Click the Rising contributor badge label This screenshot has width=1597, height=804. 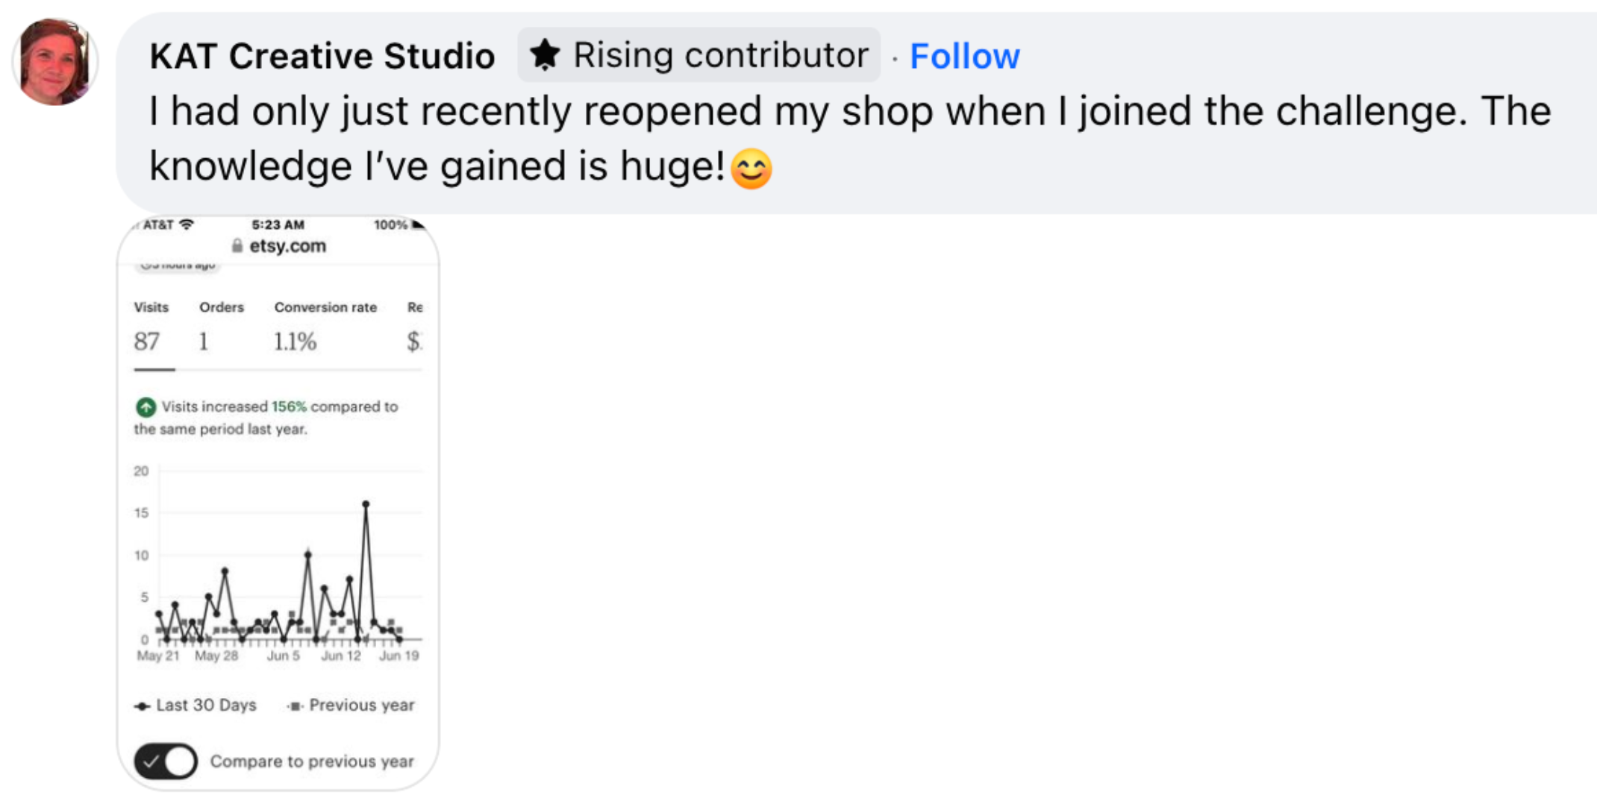point(720,55)
